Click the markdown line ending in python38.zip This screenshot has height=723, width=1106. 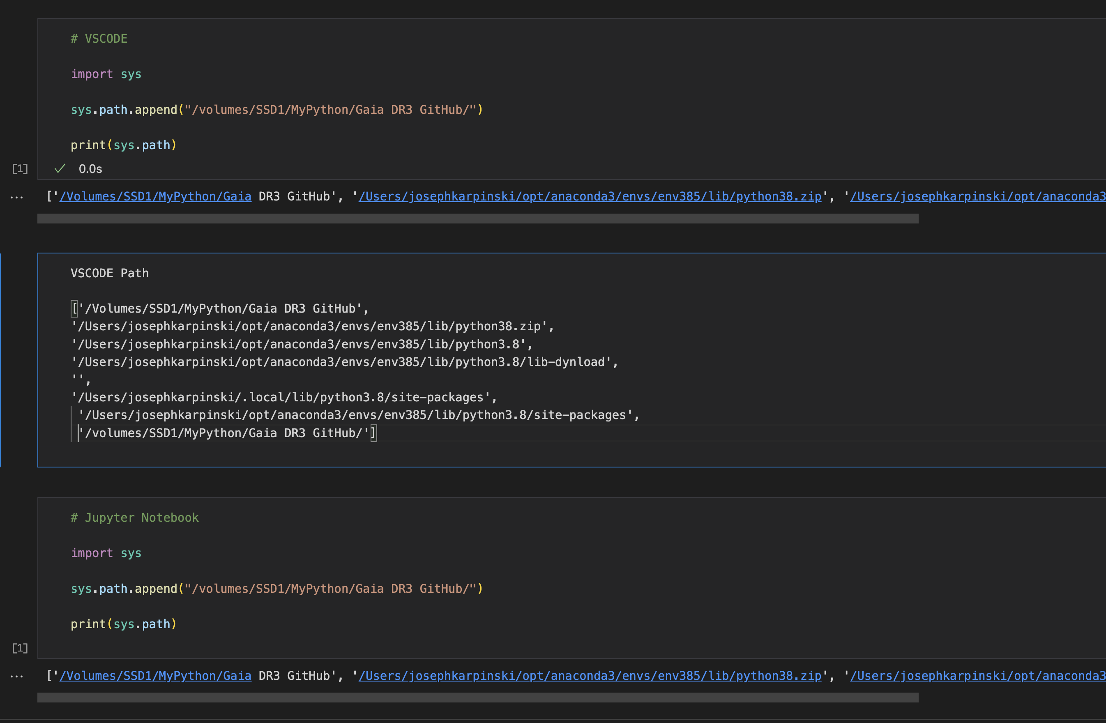312,326
